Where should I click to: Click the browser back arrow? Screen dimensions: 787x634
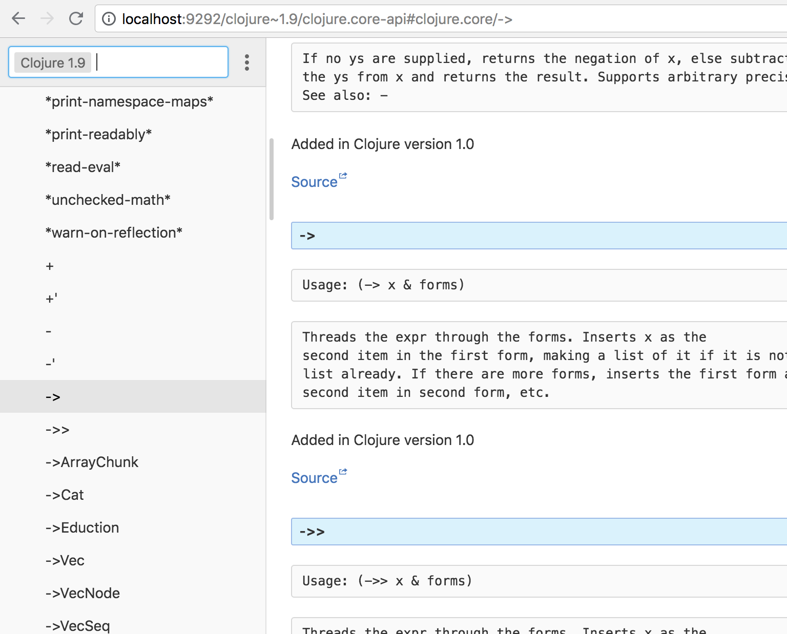tap(18, 19)
